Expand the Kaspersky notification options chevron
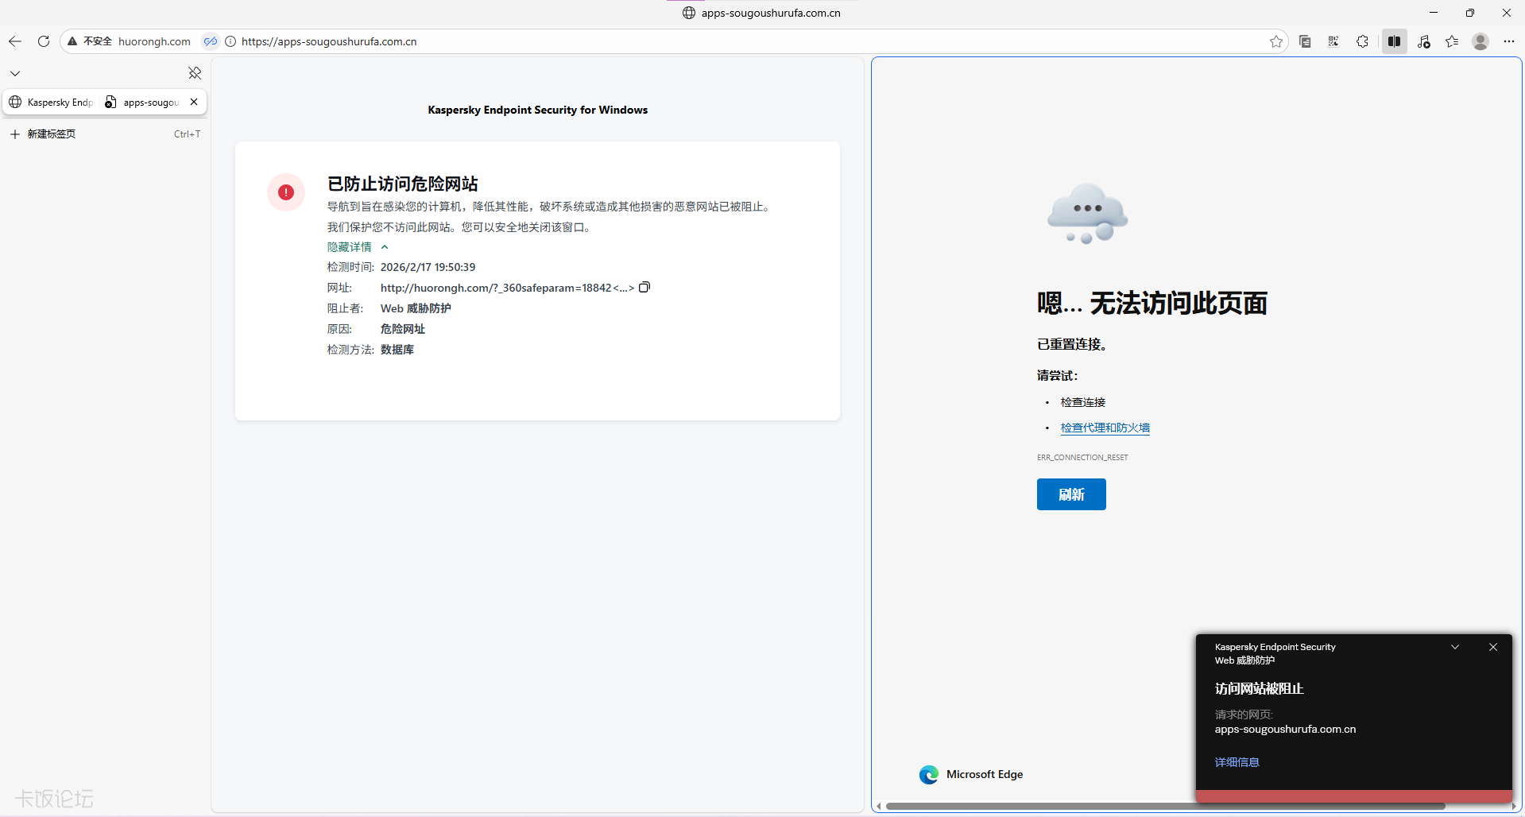This screenshot has height=817, width=1525. tap(1455, 647)
